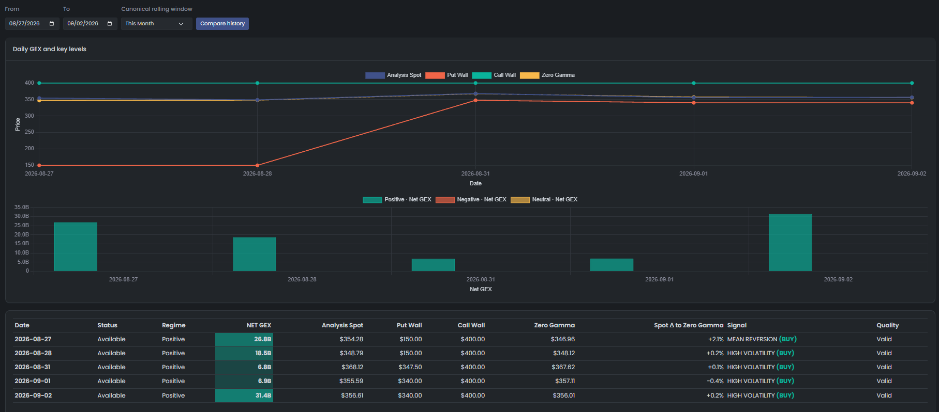Click the NET GEX column header
This screenshot has width=939, height=412.
pyautogui.click(x=259, y=325)
